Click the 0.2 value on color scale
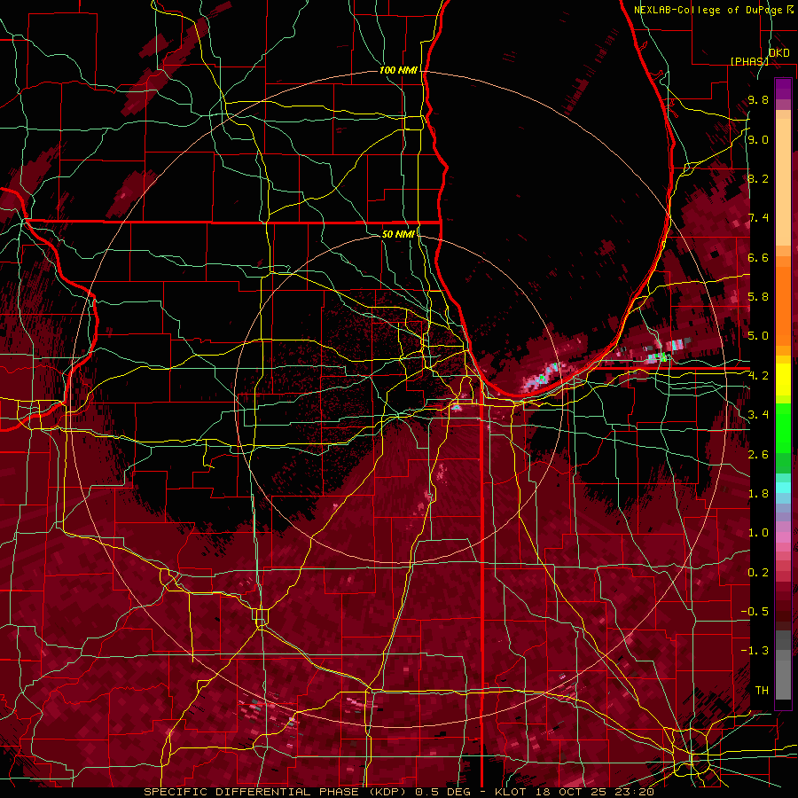The image size is (798, 798). tap(758, 572)
